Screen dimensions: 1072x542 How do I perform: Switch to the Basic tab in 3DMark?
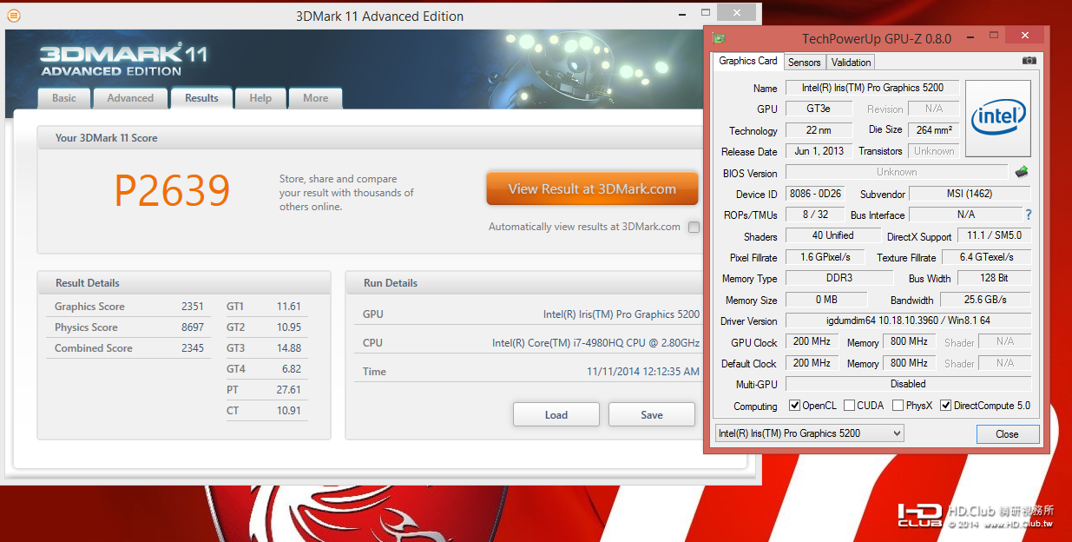64,98
